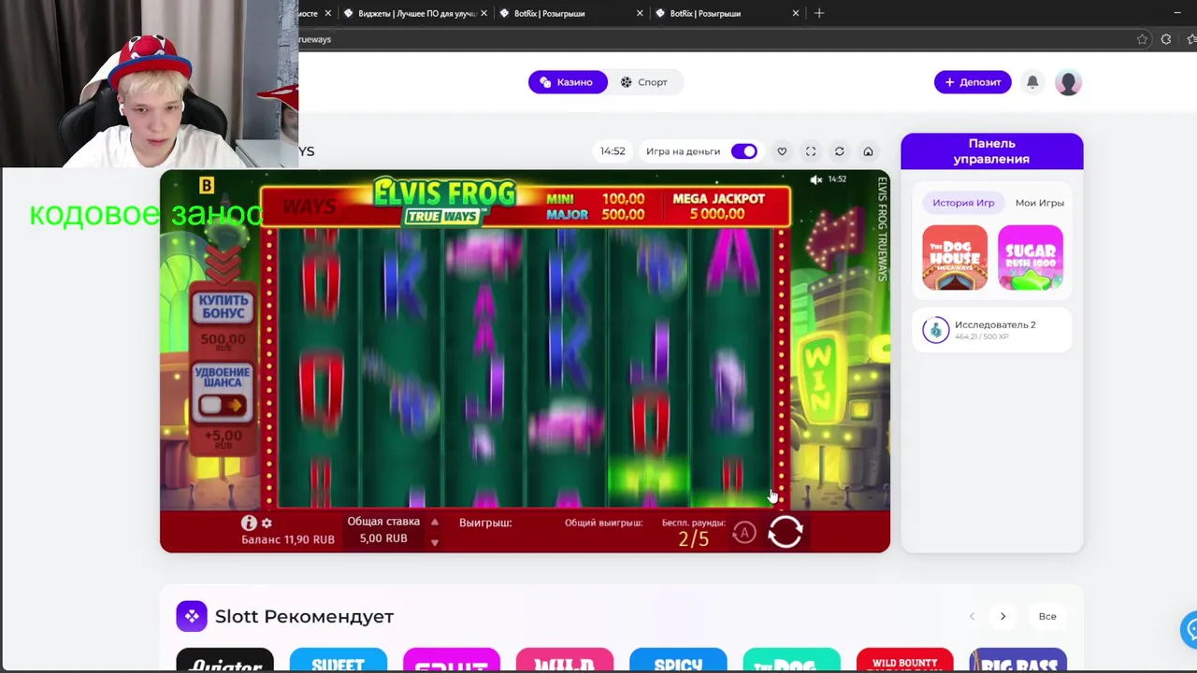Toggle the Удвоение шанса switch
Screen dimensions: 1197x673
pos(223,405)
